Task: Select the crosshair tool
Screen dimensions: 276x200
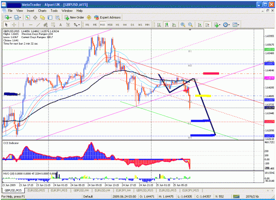Action: click(x=14, y=25)
